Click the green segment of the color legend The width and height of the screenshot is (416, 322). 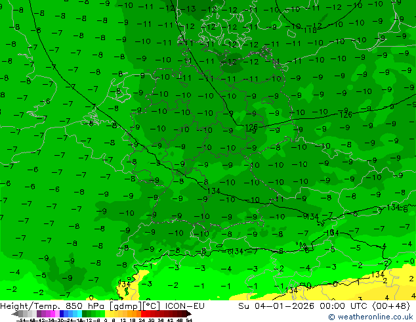click(x=93, y=313)
